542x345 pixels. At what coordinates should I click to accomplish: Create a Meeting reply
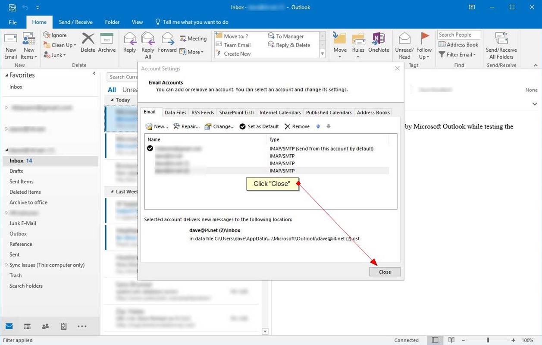tap(193, 38)
